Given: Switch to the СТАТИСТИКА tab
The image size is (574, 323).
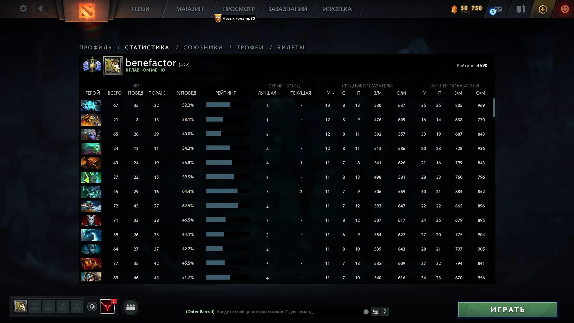Looking at the screenshot, I should [147, 47].
